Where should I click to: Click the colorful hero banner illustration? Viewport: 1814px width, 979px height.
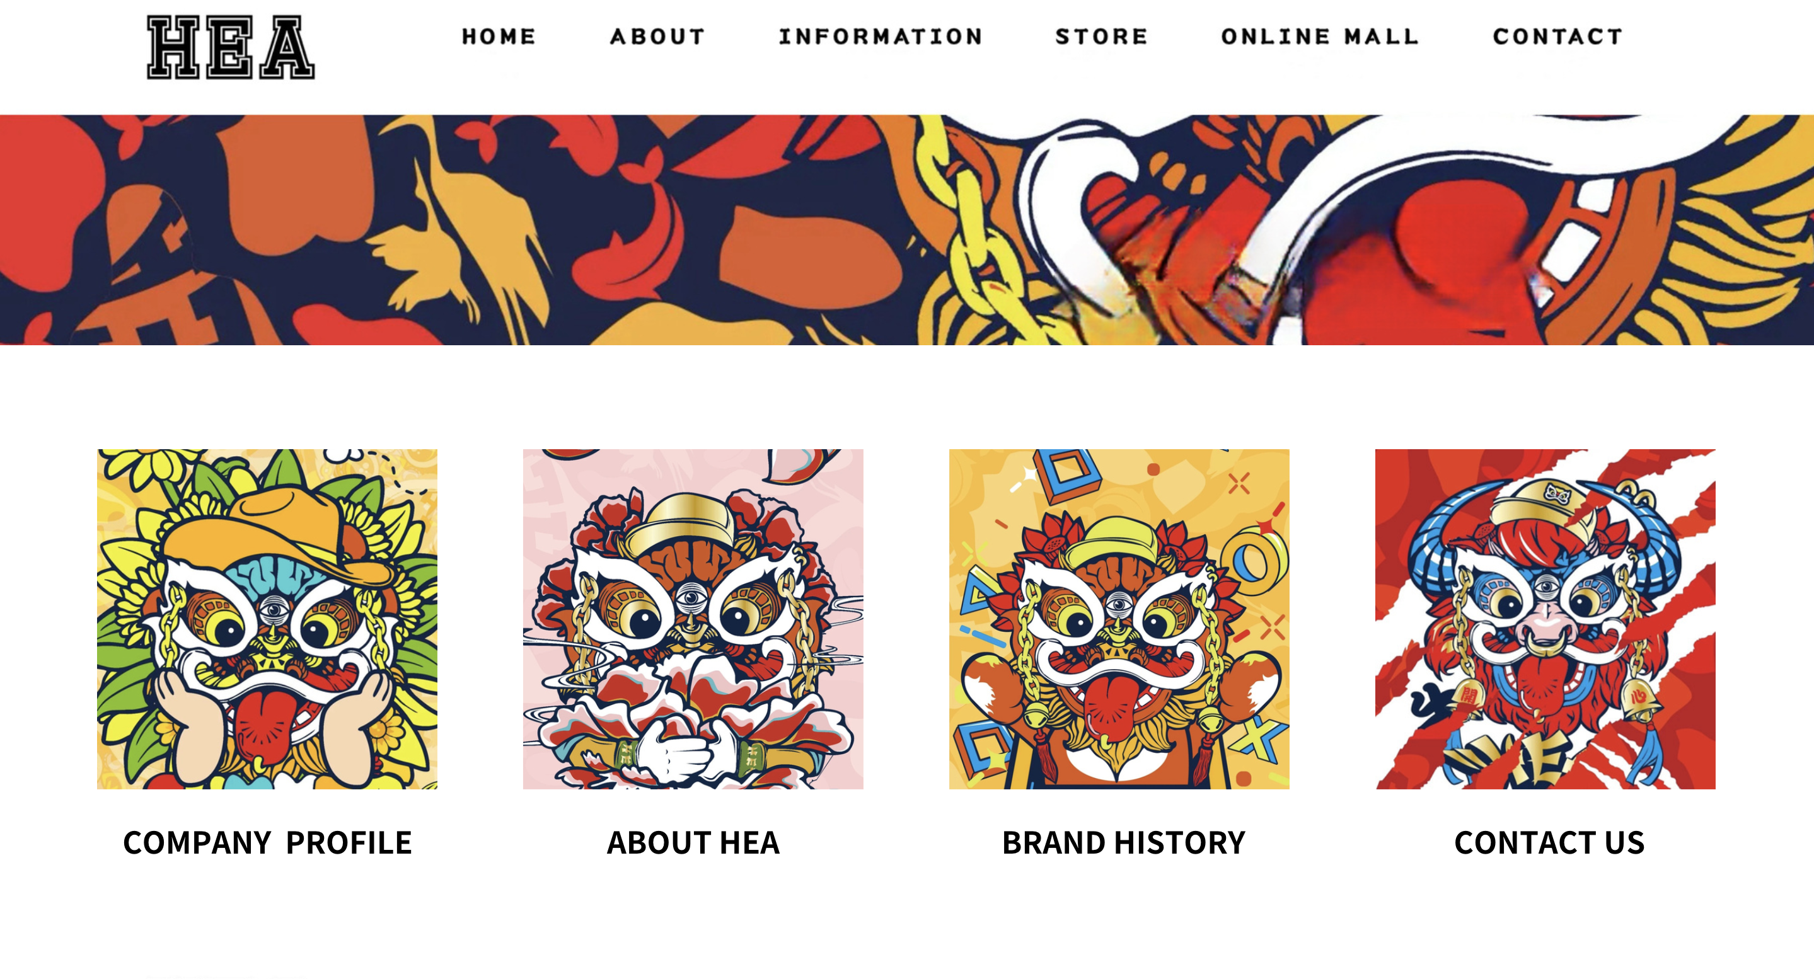click(x=907, y=229)
